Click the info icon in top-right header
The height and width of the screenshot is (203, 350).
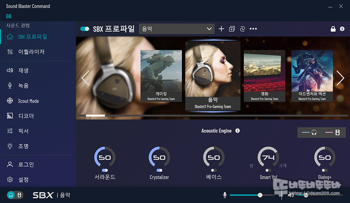click(342, 29)
